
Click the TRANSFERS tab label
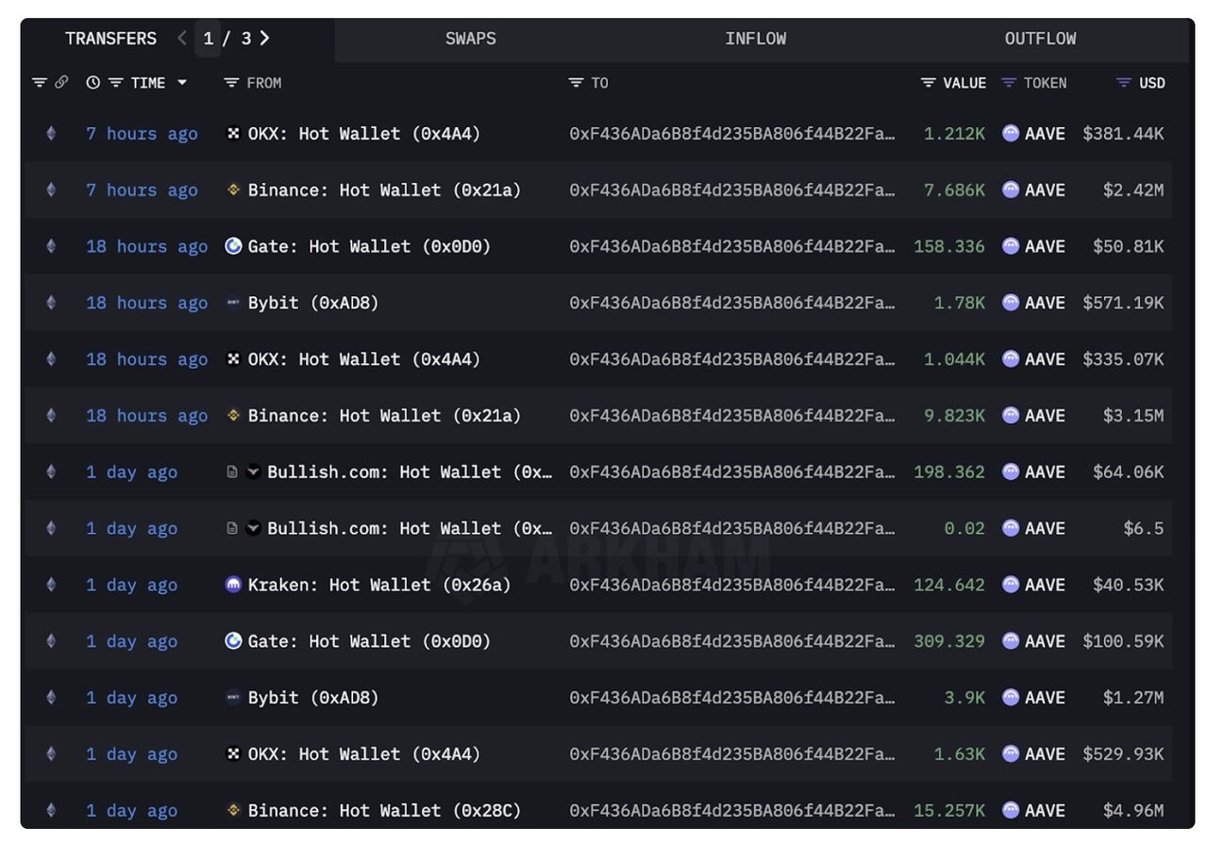coord(111,39)
